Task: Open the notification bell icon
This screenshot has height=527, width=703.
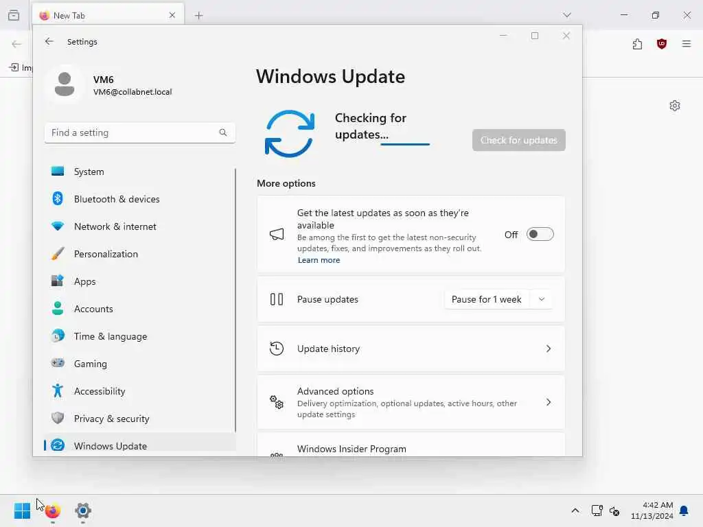Action: [684, 511]
